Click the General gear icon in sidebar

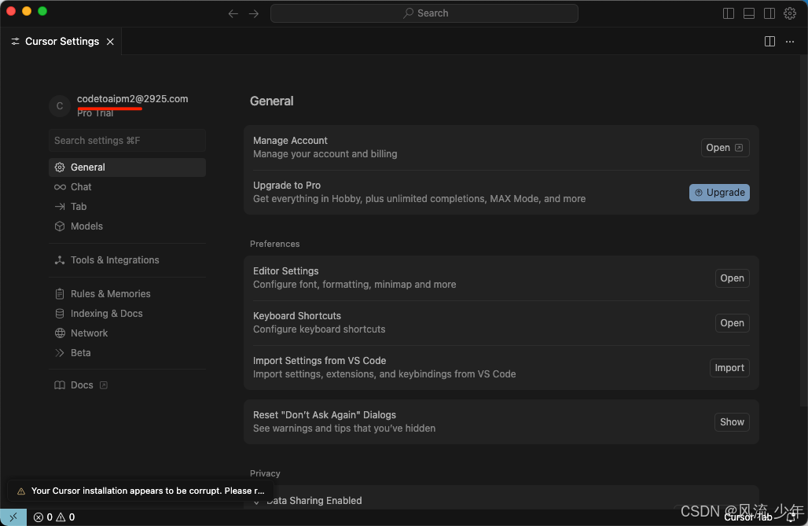60,167
